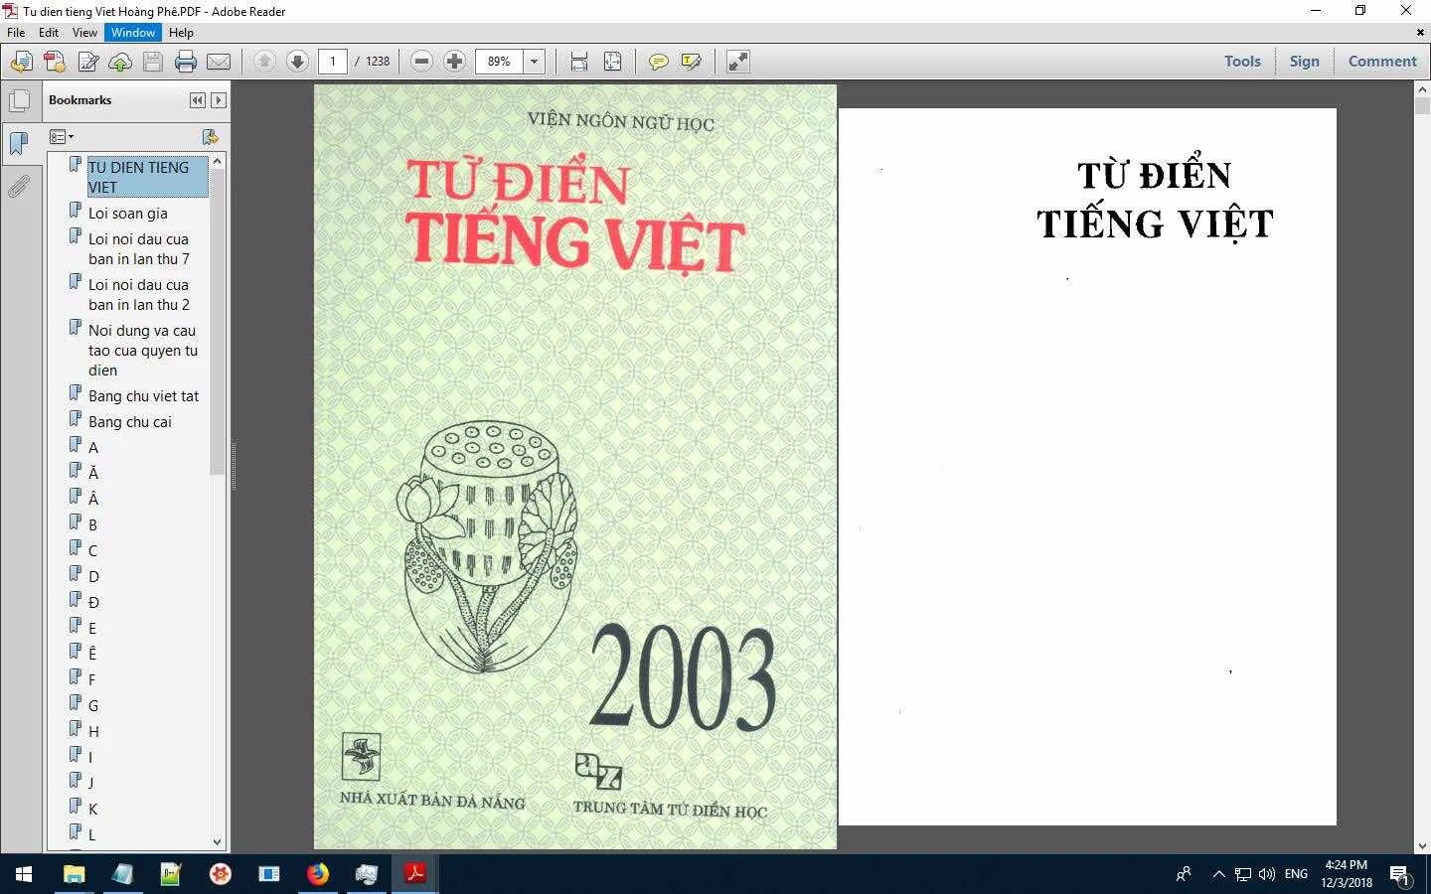Open the notification action center icon
The width and height of the screenshot is (1431, 894).
1399,876
